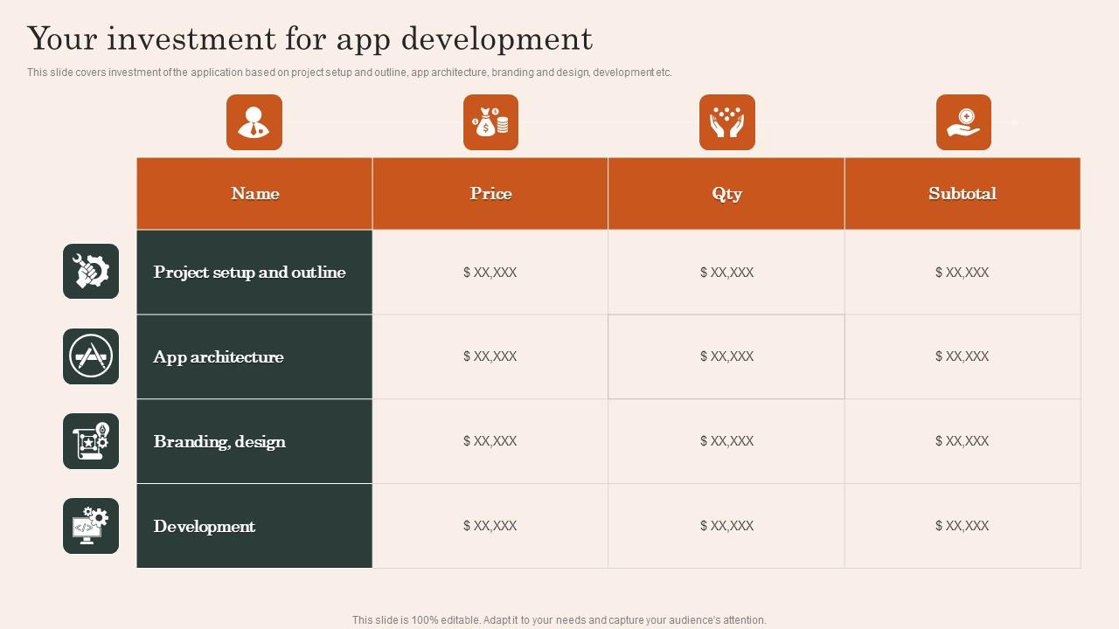Click the '100% editable' footer note

tap(559, 620)
